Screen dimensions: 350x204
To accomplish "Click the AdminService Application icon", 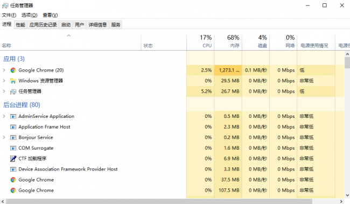I will point(13,116).
